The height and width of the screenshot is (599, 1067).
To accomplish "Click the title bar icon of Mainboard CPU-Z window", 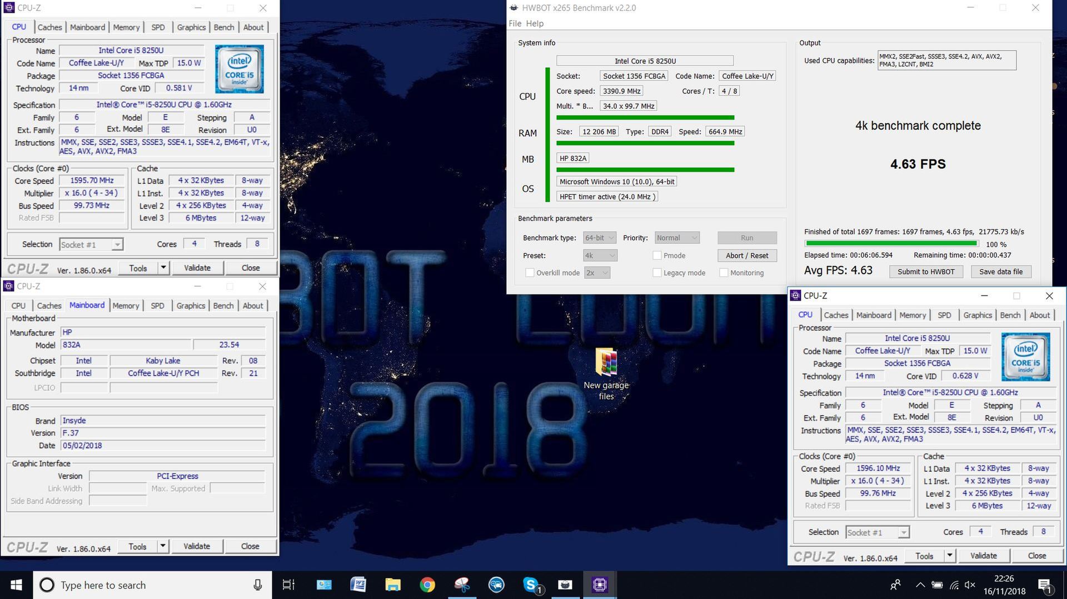I will pyautogui.click(x=9, y=286).
